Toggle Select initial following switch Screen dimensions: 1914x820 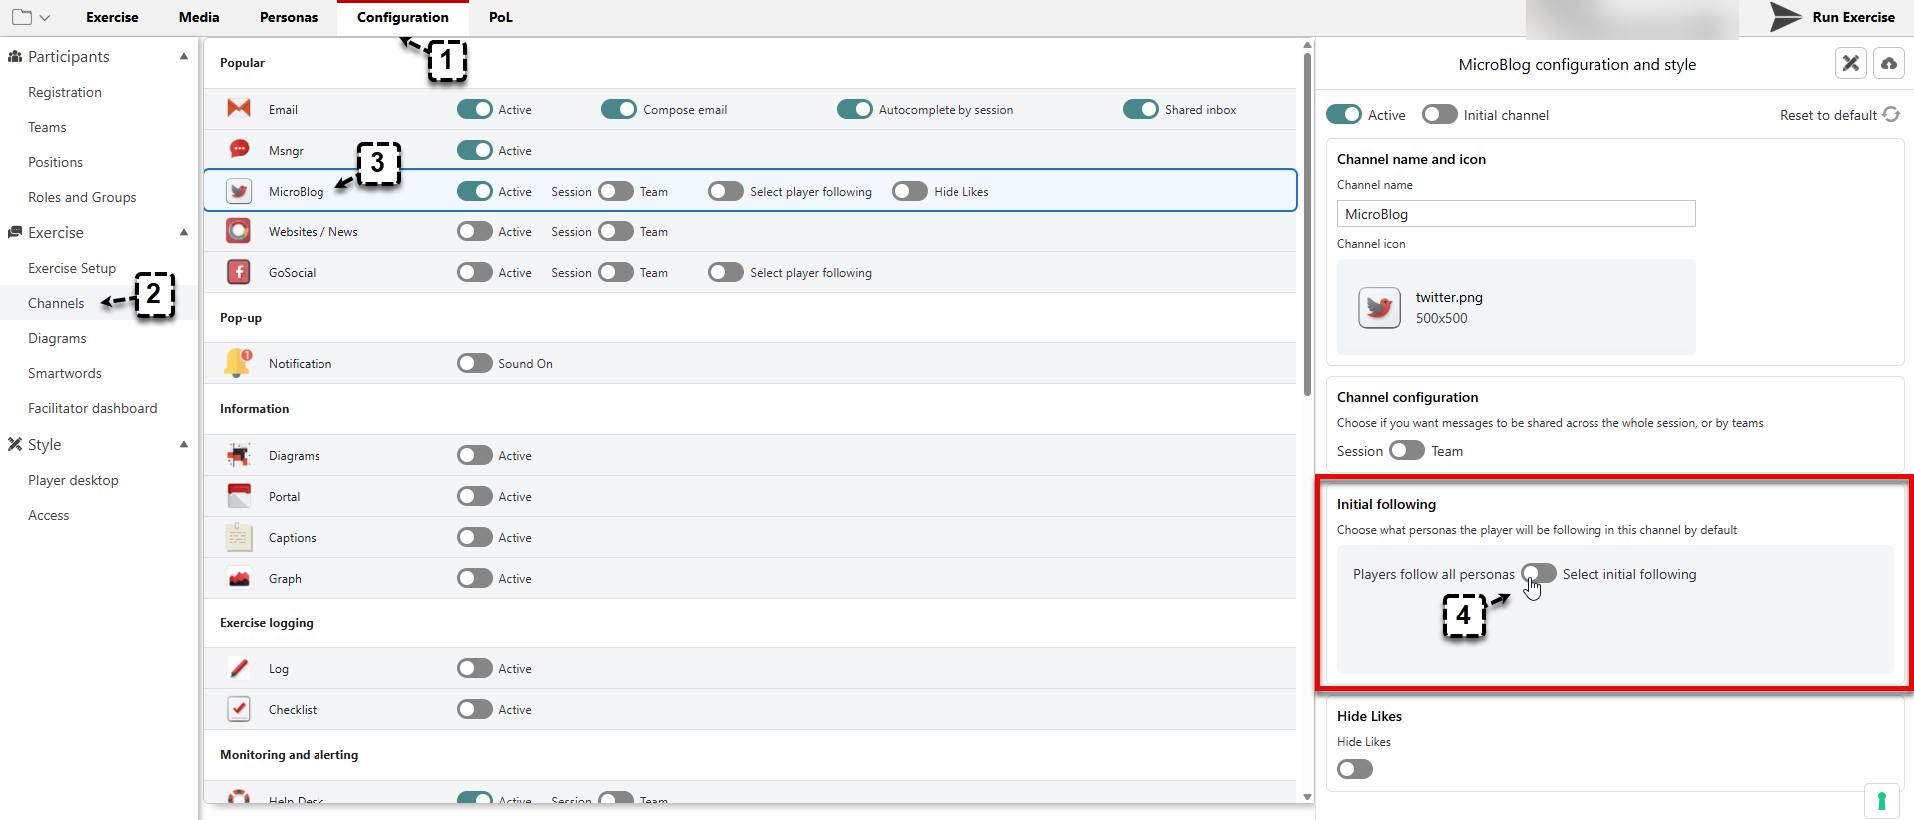coord(1538,574)
